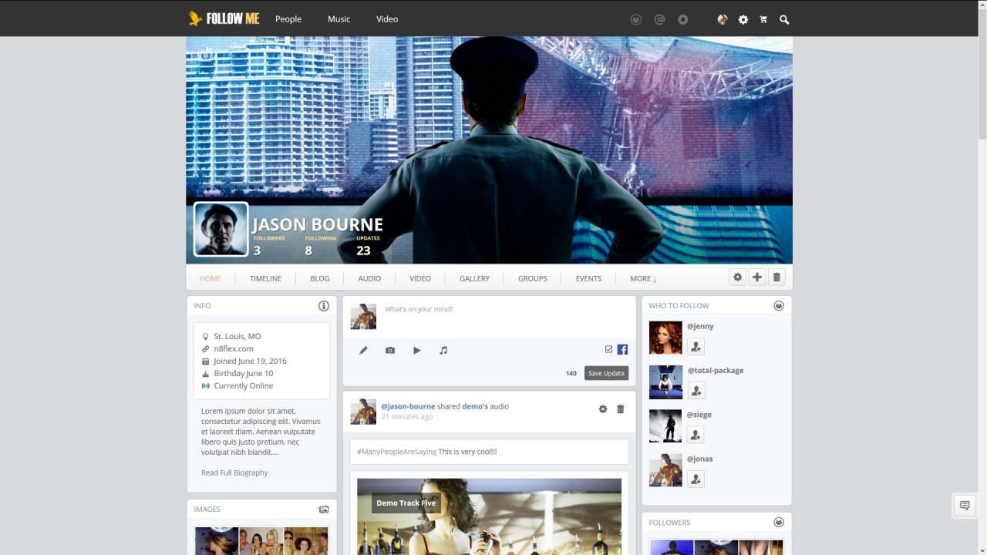Switch to the GALLERY tab
Screen dimensions: 987x555
click(x=474, y=278)
